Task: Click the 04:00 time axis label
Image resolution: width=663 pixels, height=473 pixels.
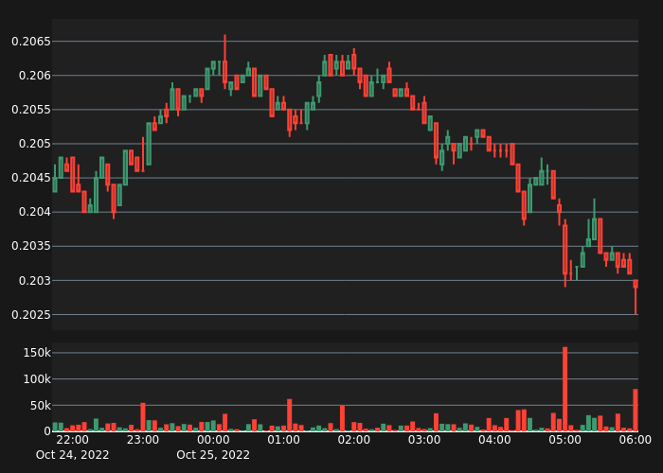Action: (494, 440)
